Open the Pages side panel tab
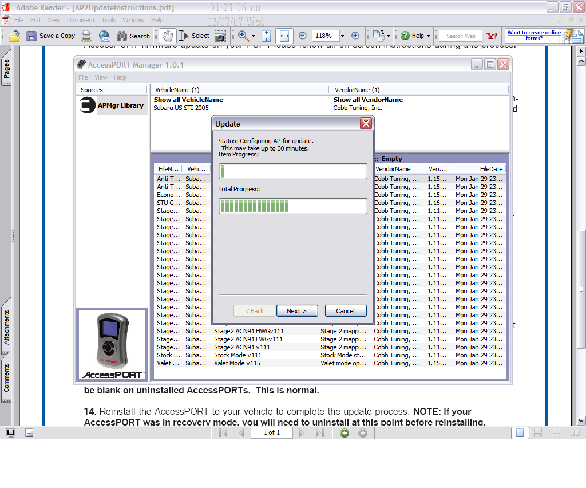The width and height of the screenshot is (586, 488). pos(6,68)
